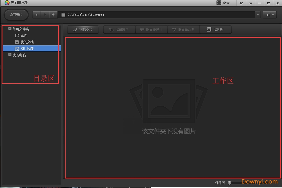282x188 pixels.
Task: Collapse the 常用文件夹 tree node
Action: 10,28
